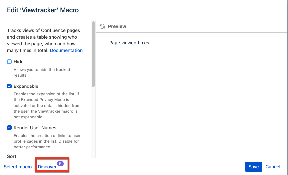Screen dimensions: 288x175
Task: Click the 'Expandable' option label text
Action: click(x=26, y=86)
